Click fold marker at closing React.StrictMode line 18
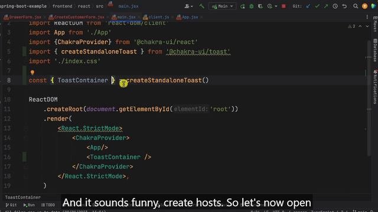This screenshot has height=212, width=378. tap(26, 176)
